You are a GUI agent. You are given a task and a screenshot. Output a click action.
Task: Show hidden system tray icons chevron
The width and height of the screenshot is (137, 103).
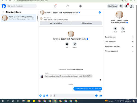(x=115, y=101)
